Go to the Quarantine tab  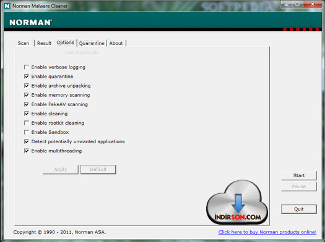tap(92, 43)
